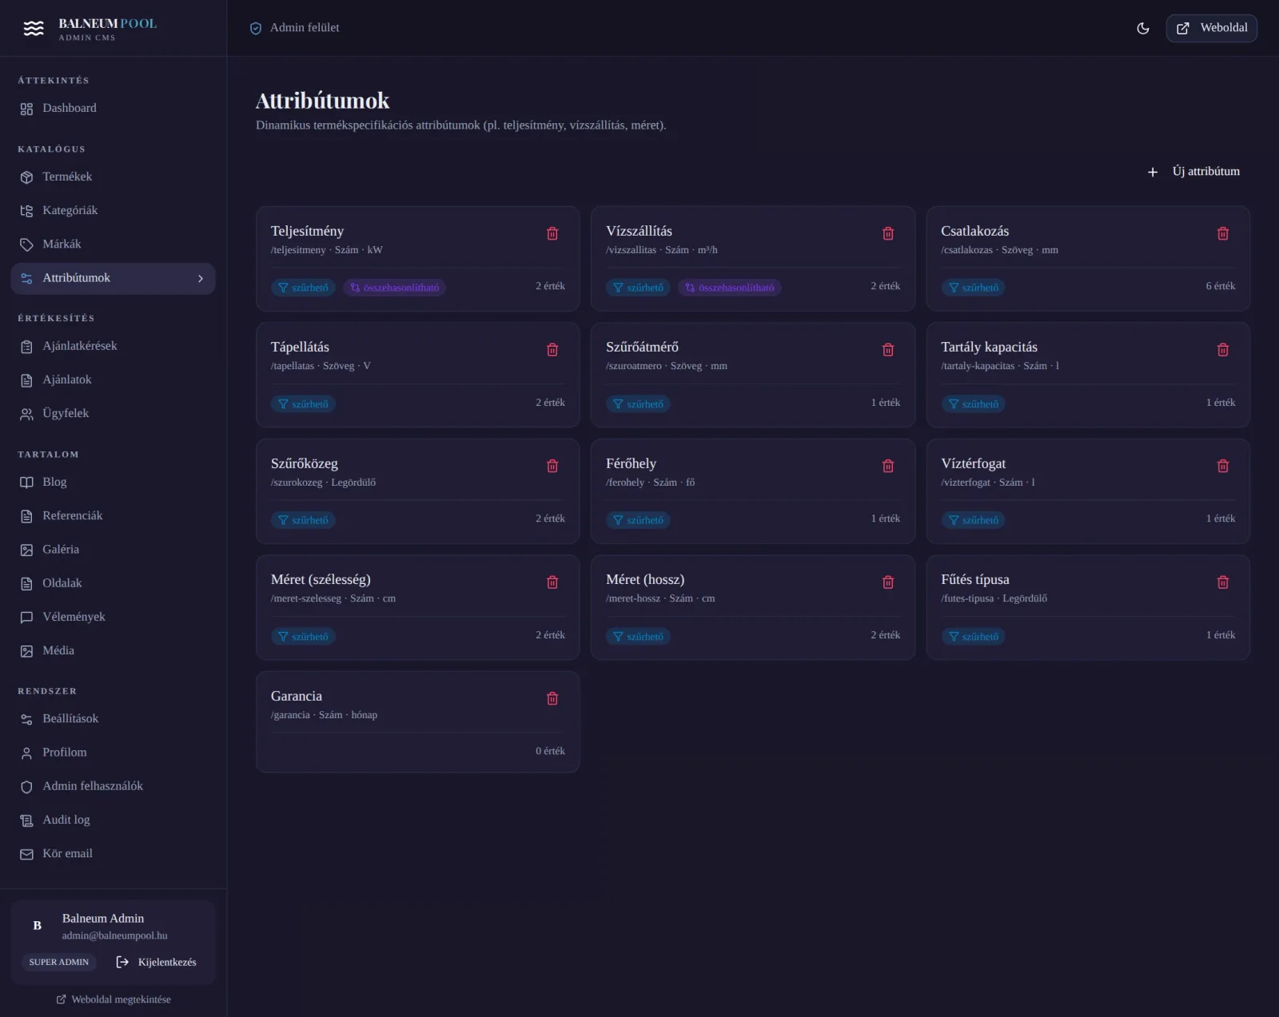The image size is (1279, 1017).
Task: Open Galéria in the sidebar
Action: [x=113, y=550]
